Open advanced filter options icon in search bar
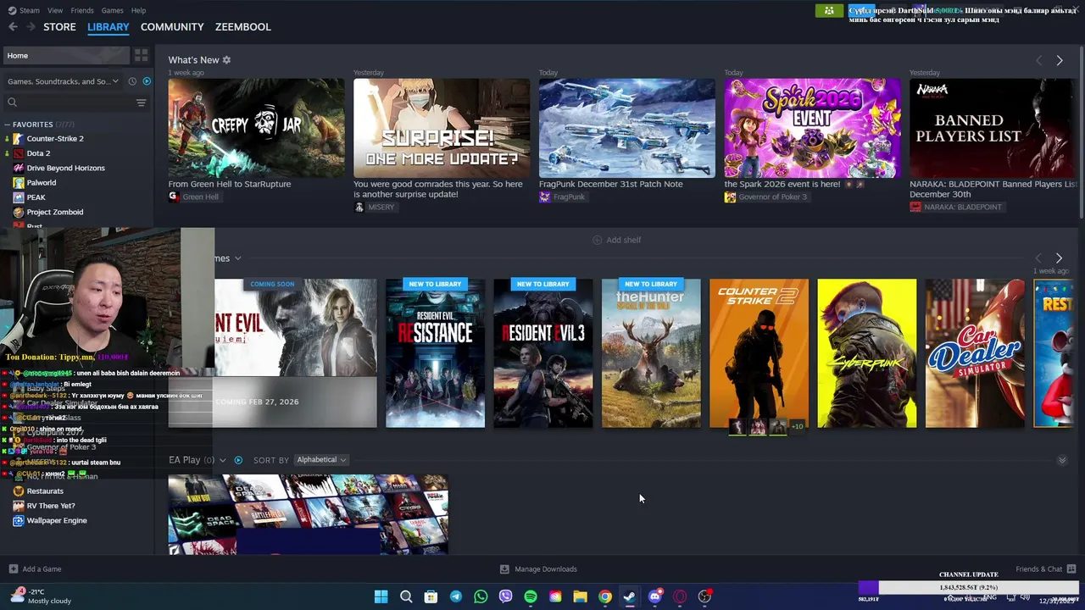This screenshot has height=610, width=1085. (x=141, y=103)
